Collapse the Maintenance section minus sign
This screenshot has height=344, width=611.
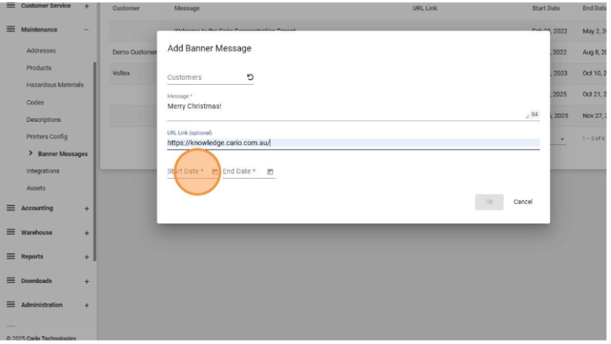tap(86, 30)
